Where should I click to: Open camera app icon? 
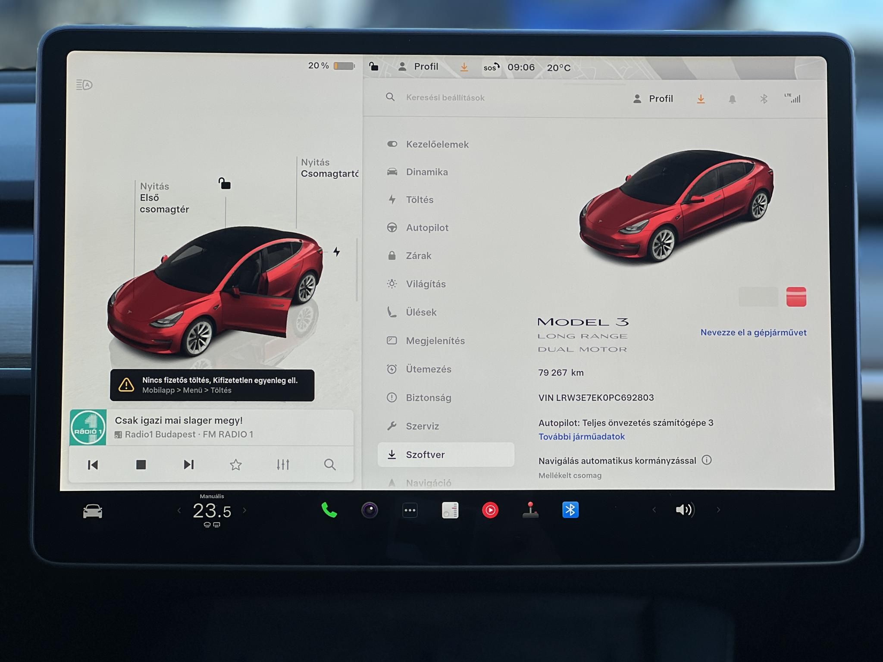(x=369, y=510)
